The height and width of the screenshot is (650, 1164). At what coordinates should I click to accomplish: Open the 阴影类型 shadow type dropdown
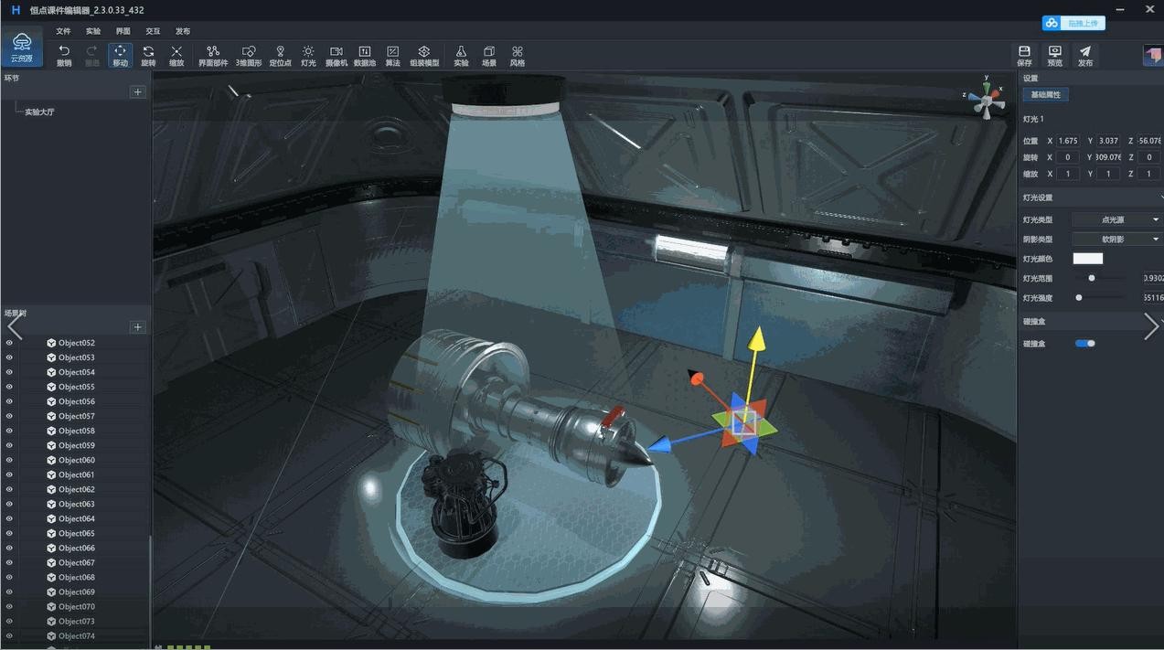click(1116, 239)
